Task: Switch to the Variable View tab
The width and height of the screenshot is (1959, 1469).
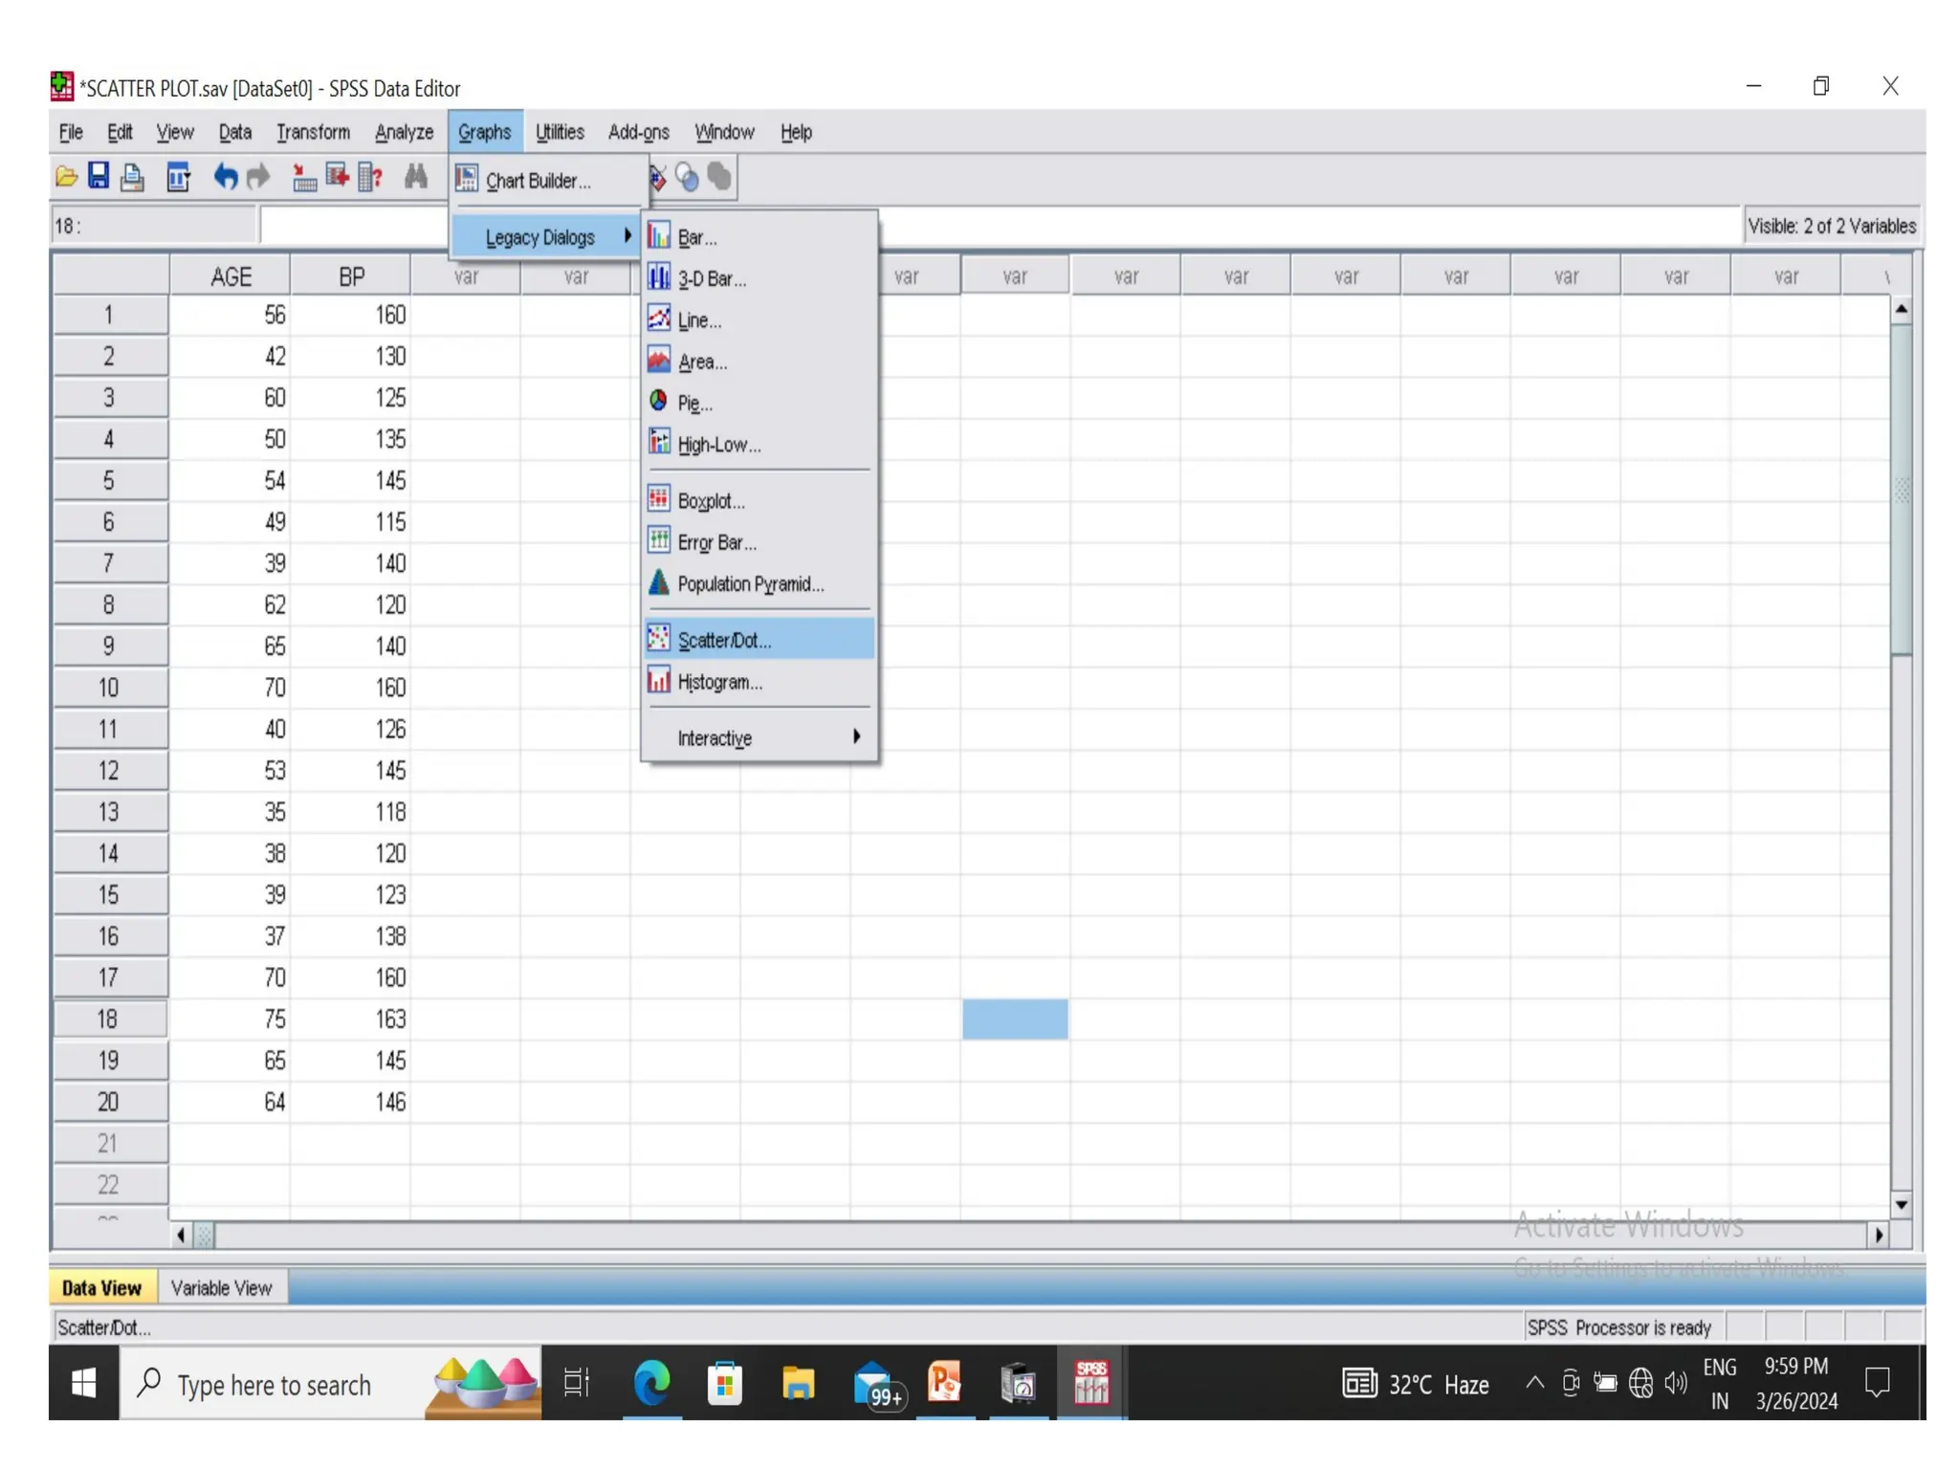Action: 221,1287
